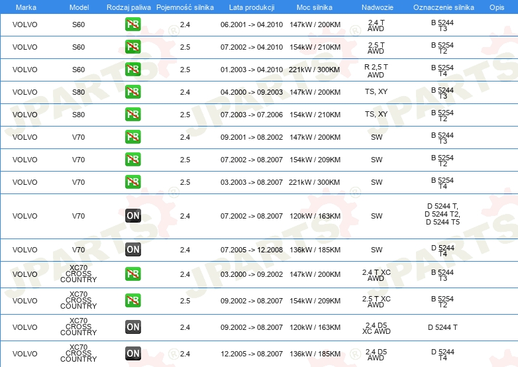Click '221kW / 300KM' in the S60 row
The width and height of the screenshot is (518, 367).
pyautogui.click(x=314, y=70)
